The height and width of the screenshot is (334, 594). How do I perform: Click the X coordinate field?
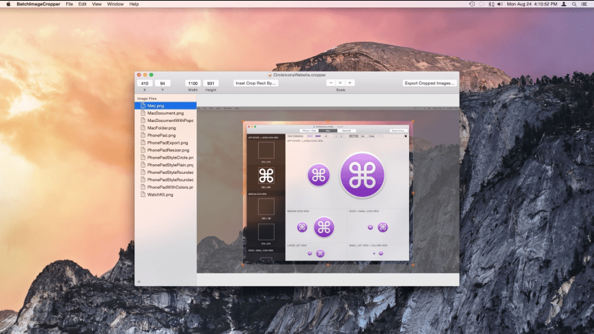(145, 83)
